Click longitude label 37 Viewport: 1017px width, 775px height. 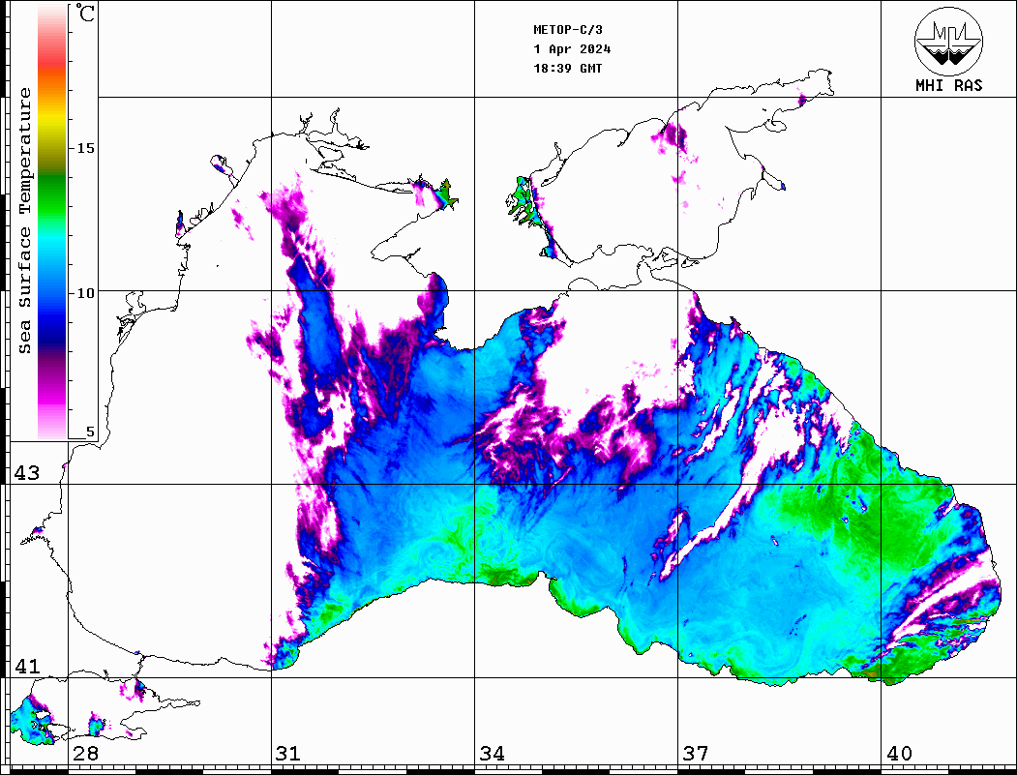[695, 753]
